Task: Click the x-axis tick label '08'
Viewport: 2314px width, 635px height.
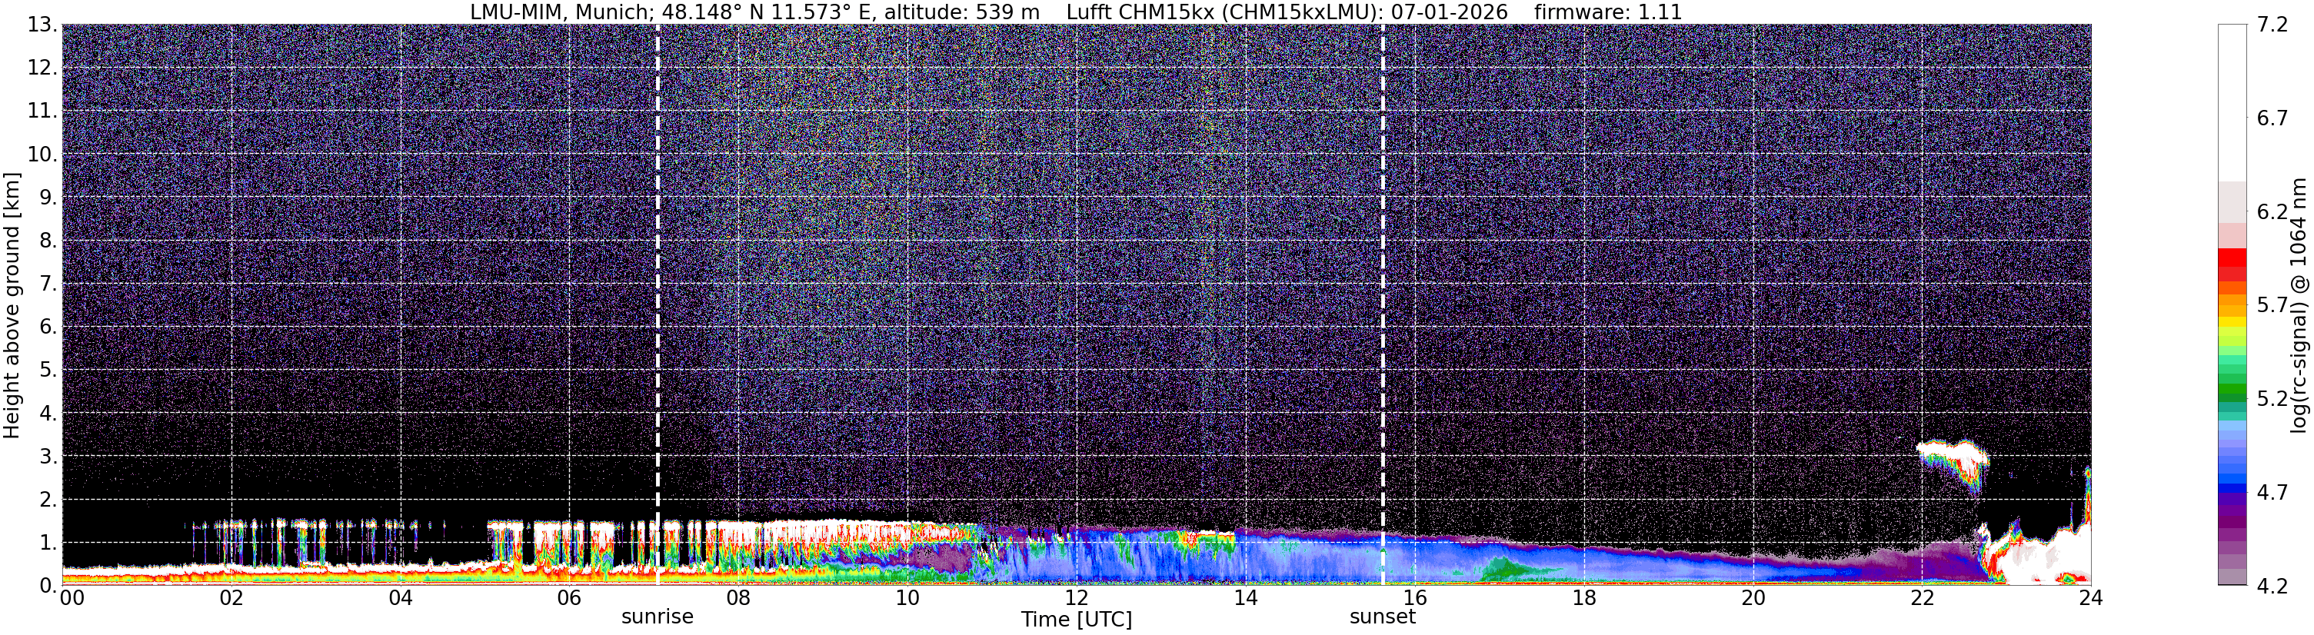Action: (738, 598)
